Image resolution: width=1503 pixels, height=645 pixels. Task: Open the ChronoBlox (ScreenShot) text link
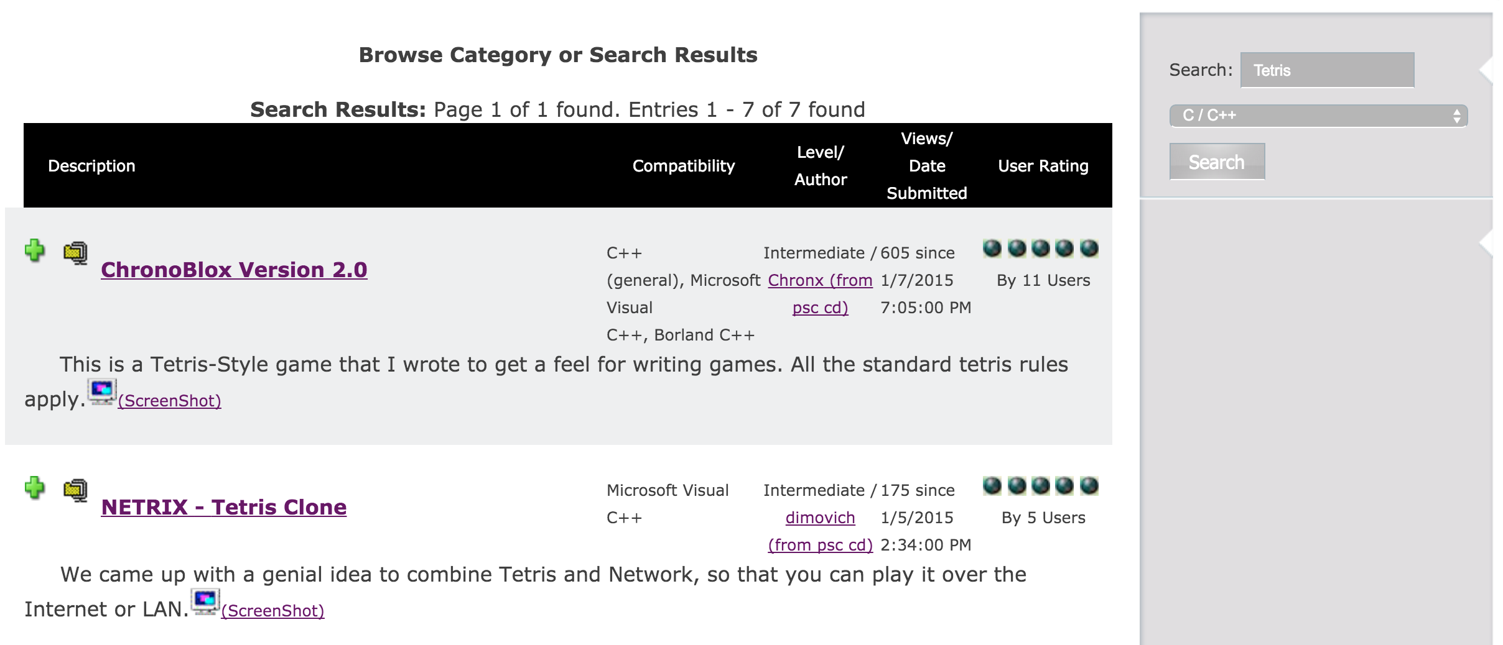tap(169, 401)
